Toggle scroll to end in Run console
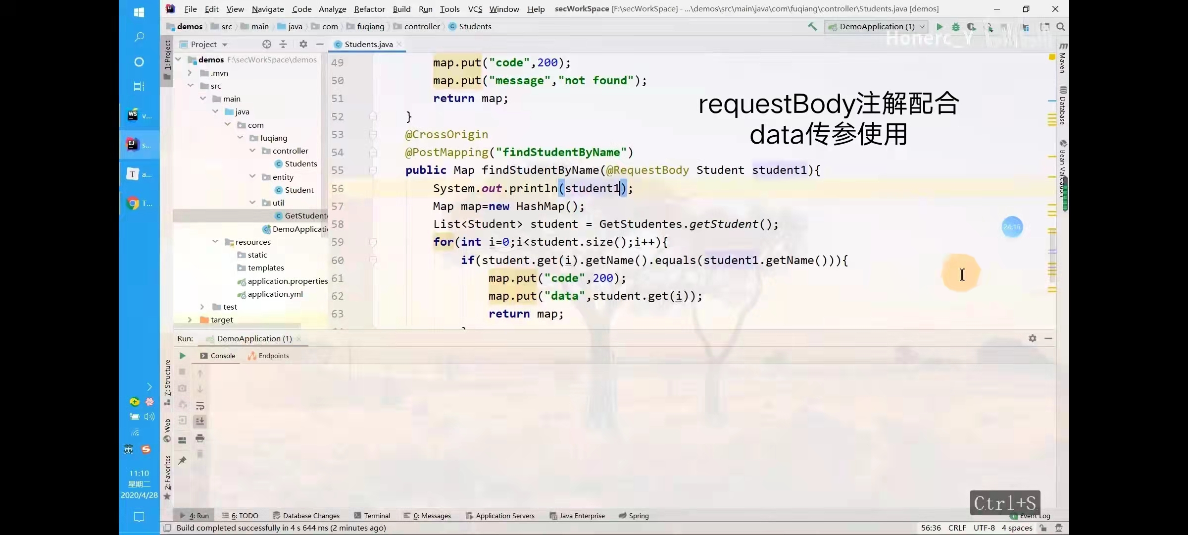This screenshot has width=1188, height=535. [x=200, y=421]
